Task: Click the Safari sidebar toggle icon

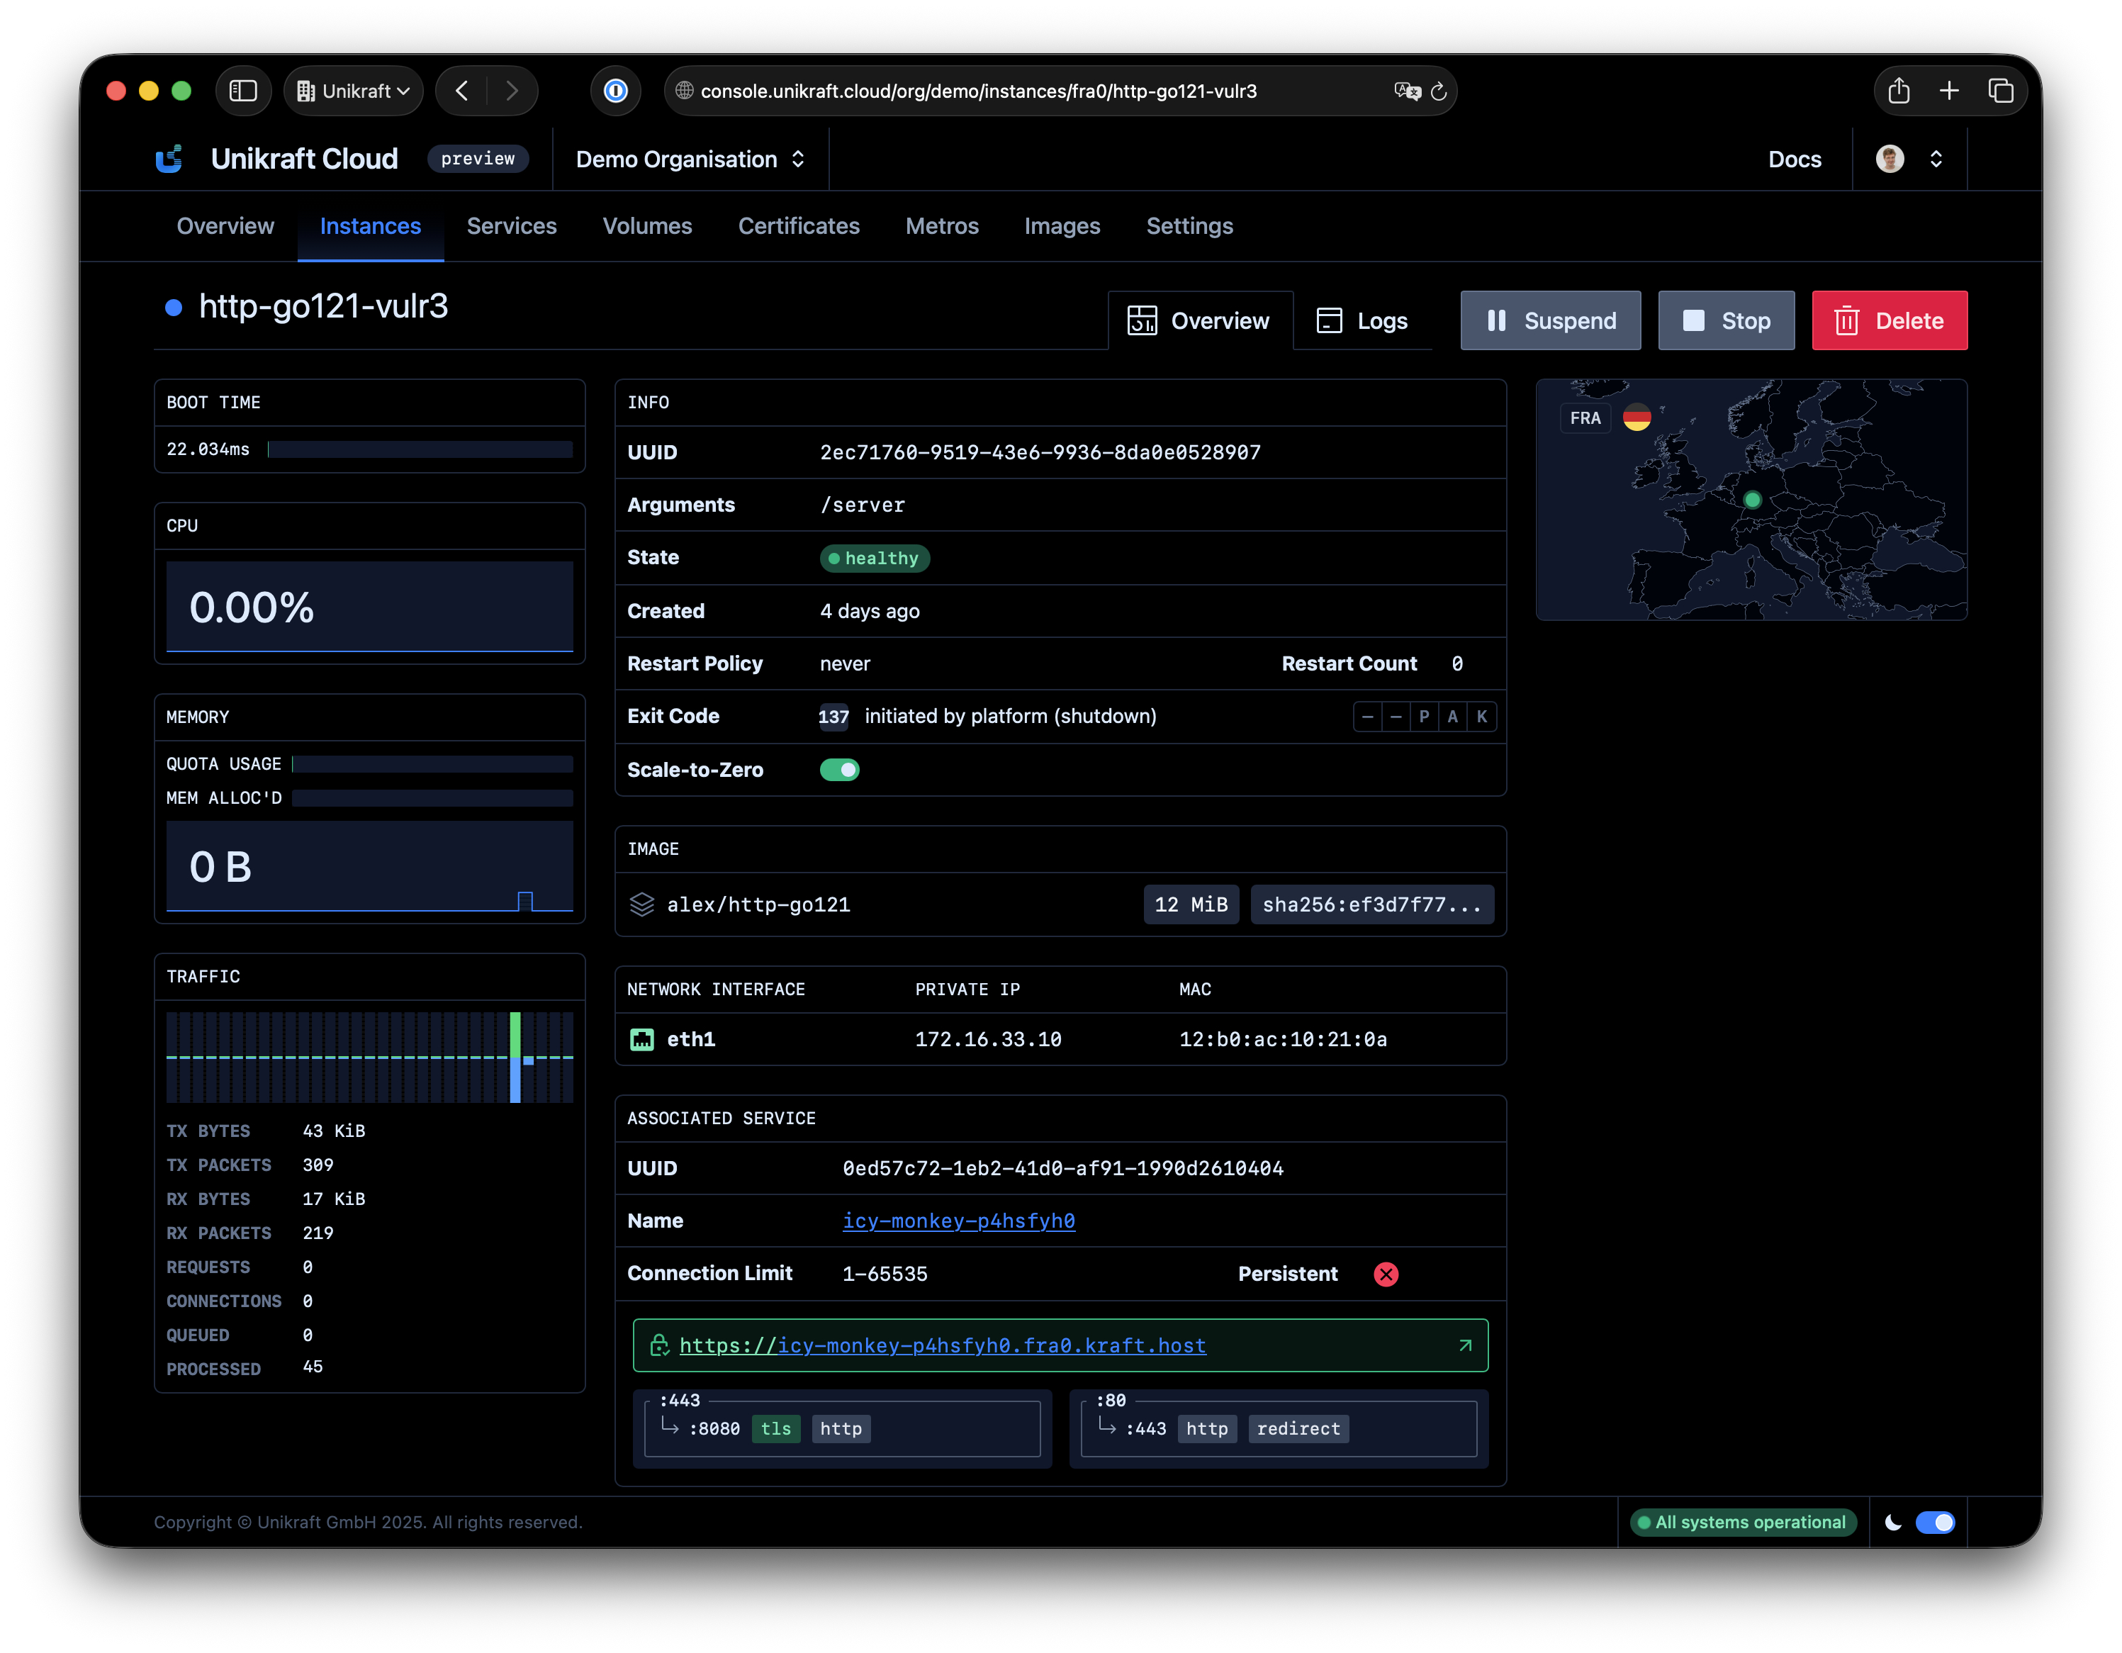Action: click(243, 91)
